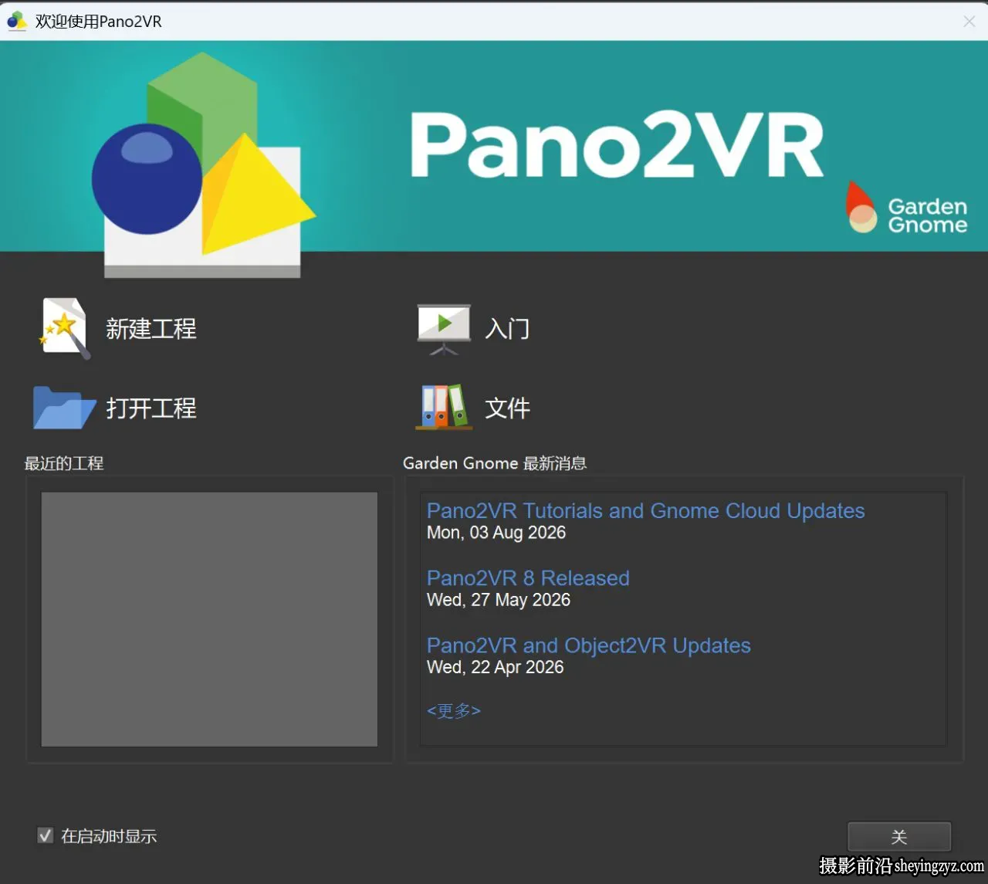Click the Documentation binders icon
The width and height of the screenshot is (988, 884).
pyautogui.click(x=444, y=407)
